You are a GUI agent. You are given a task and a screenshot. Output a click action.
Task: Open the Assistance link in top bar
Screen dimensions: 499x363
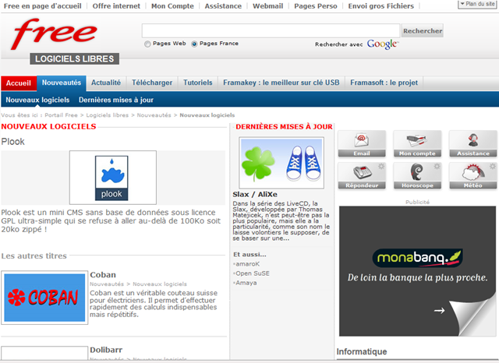click(x=223, y=6)
